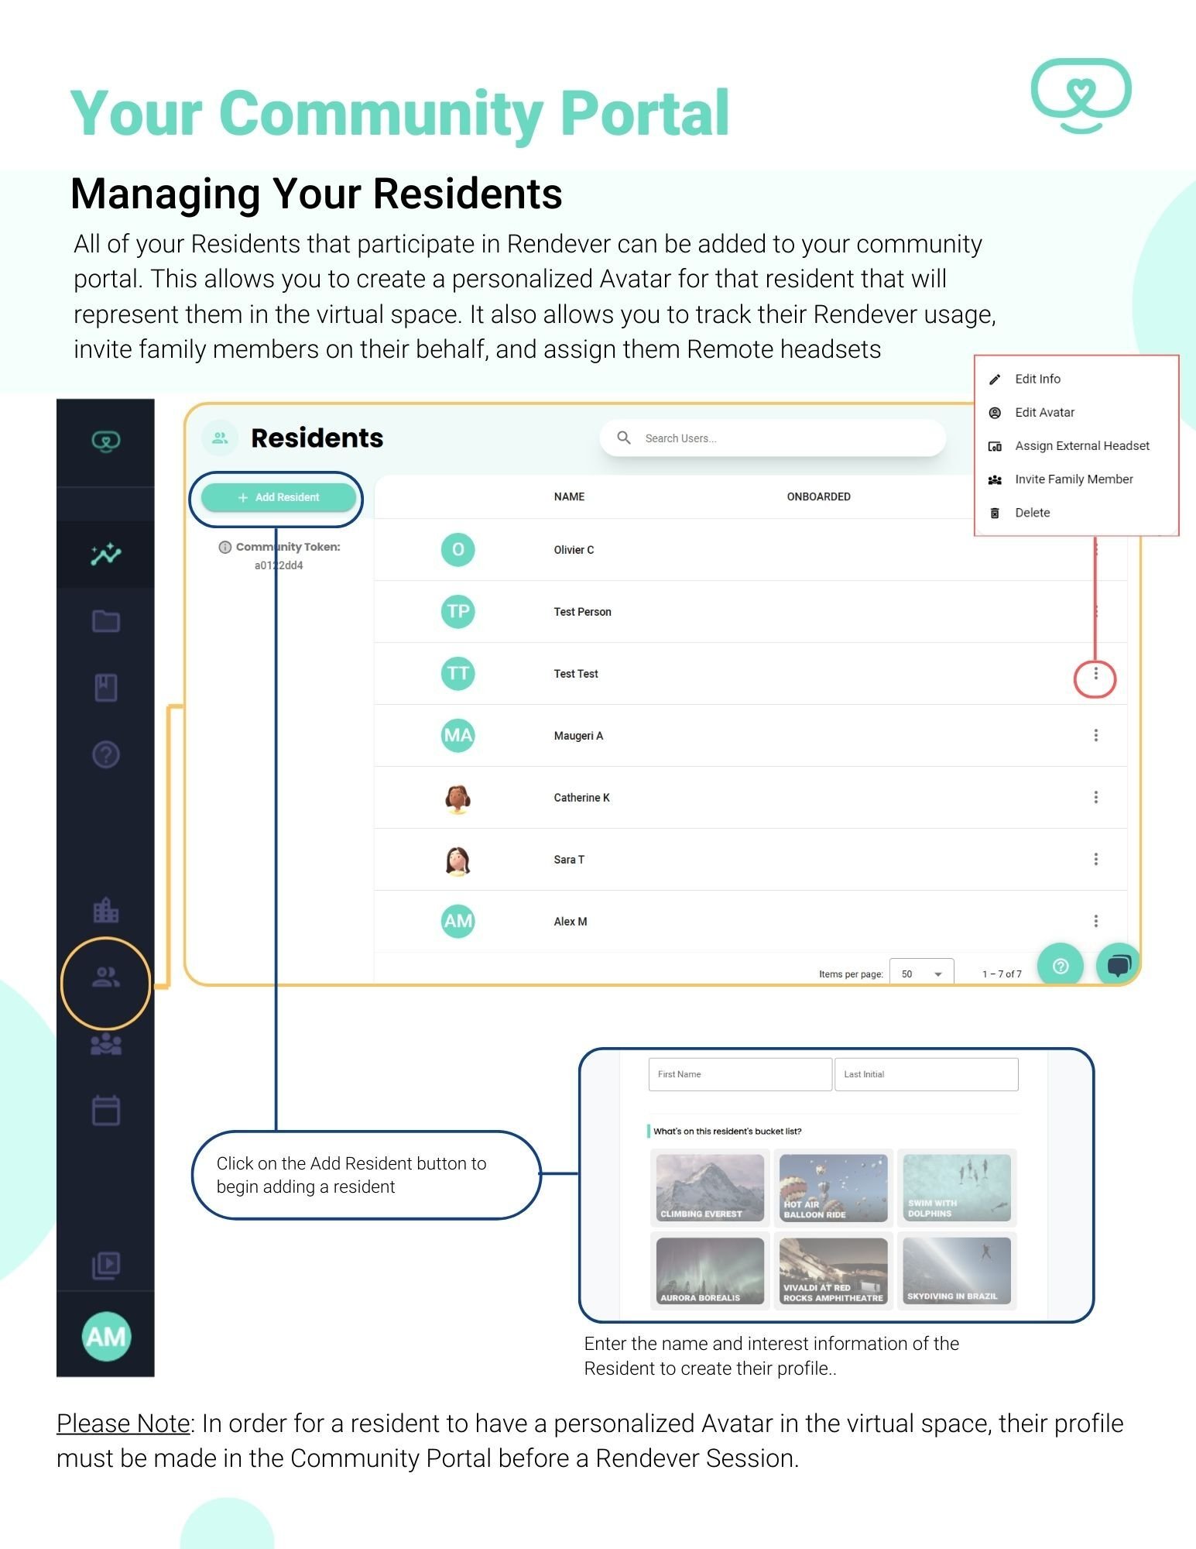The image size is (1196, 1549).
Task: Click the bookmark book sidebar icon
Action: (106, 688)
